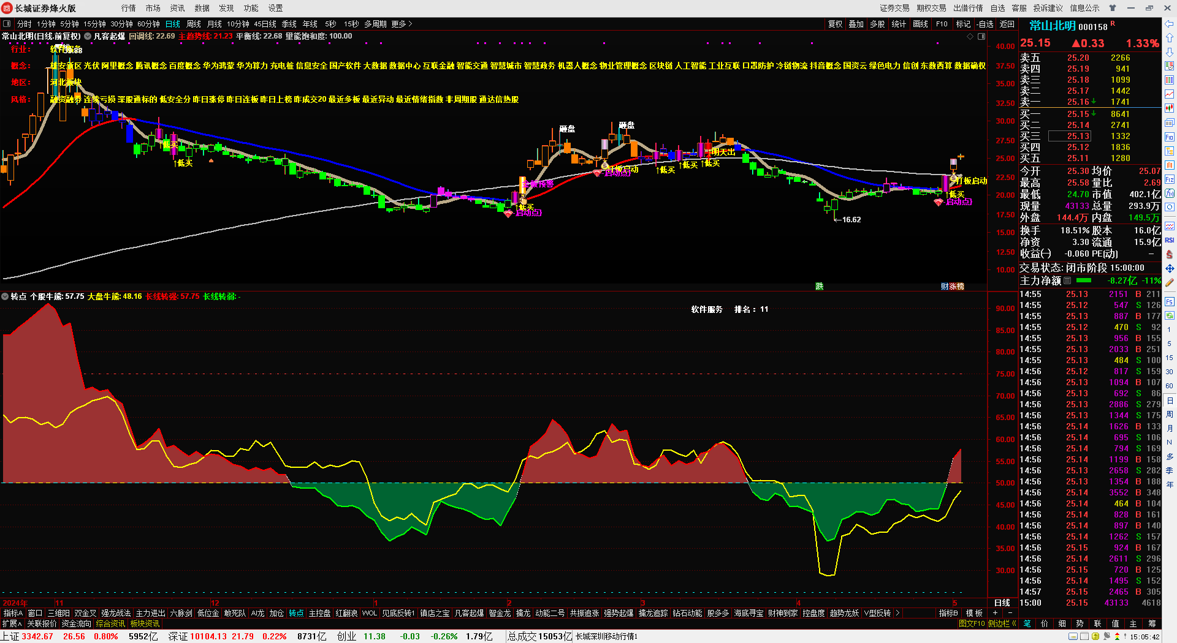Select the 15 minute period in sidebar
Image resolution: width=1177 pixels, height=643 pixels.
pyautogui.click(x=1170, y=358)
